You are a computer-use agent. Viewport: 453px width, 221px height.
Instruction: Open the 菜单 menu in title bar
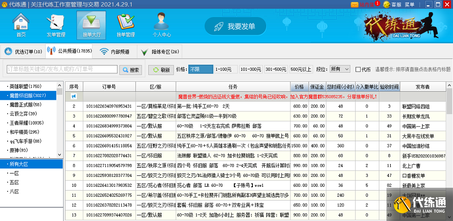pyautogui.click(x=409, y=4)
